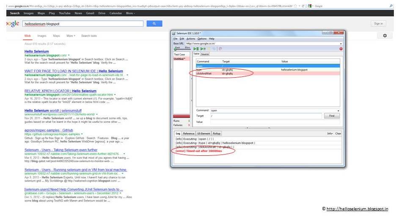Play current test case in Selenium IDE
The image size is (396, 217).
[203, 49]
